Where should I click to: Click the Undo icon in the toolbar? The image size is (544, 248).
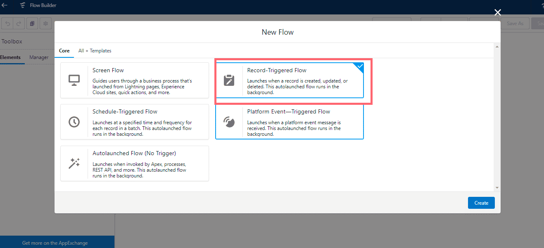point(8,24)
